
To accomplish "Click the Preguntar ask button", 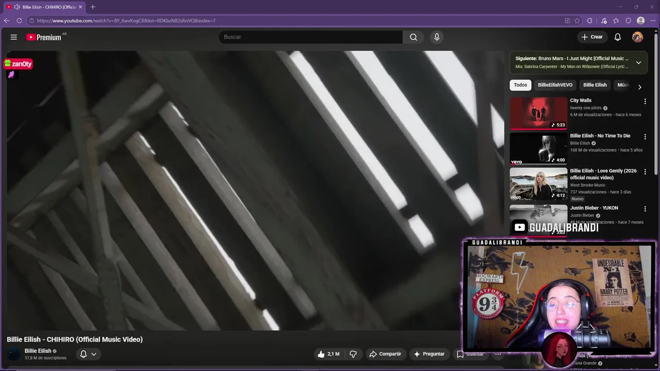I will [x=429, y=354].
